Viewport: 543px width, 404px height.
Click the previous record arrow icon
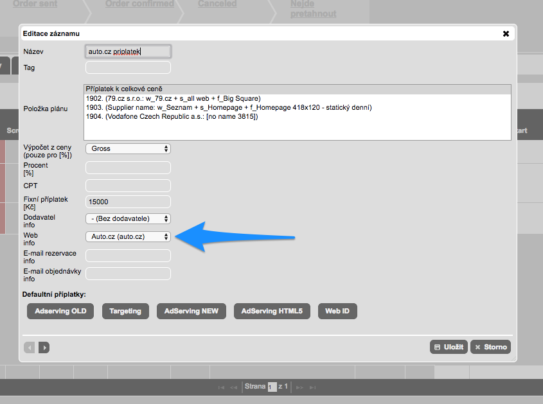30,347
